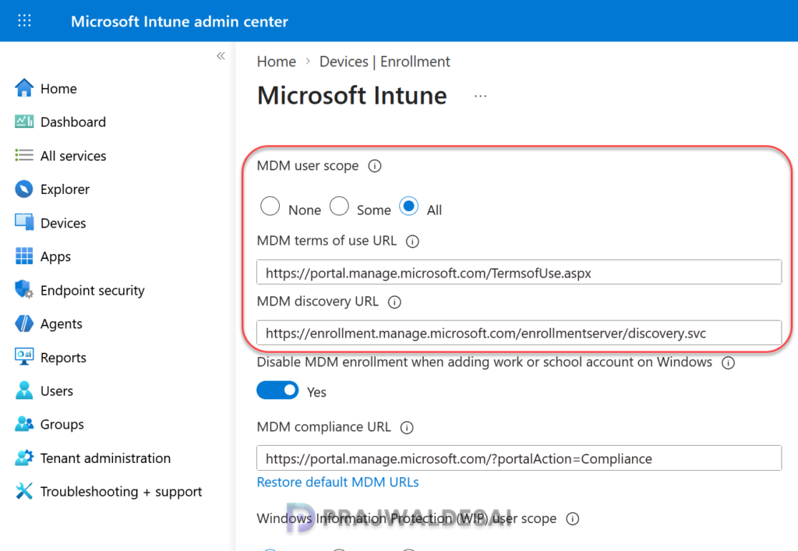Open Users menu label
The width and height of the screenshot is (798, 551).
coord(56,391)
